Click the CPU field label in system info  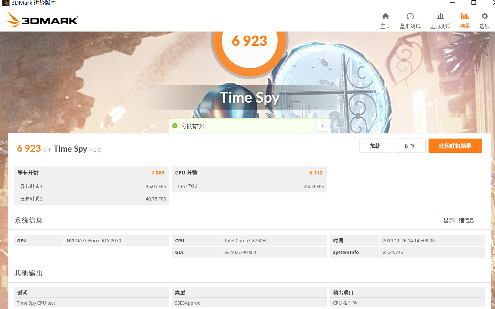pyautogui.click(x=180, y=241)
